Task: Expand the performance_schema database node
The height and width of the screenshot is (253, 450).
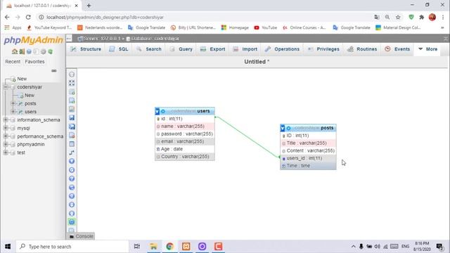Action: (6, 136)
